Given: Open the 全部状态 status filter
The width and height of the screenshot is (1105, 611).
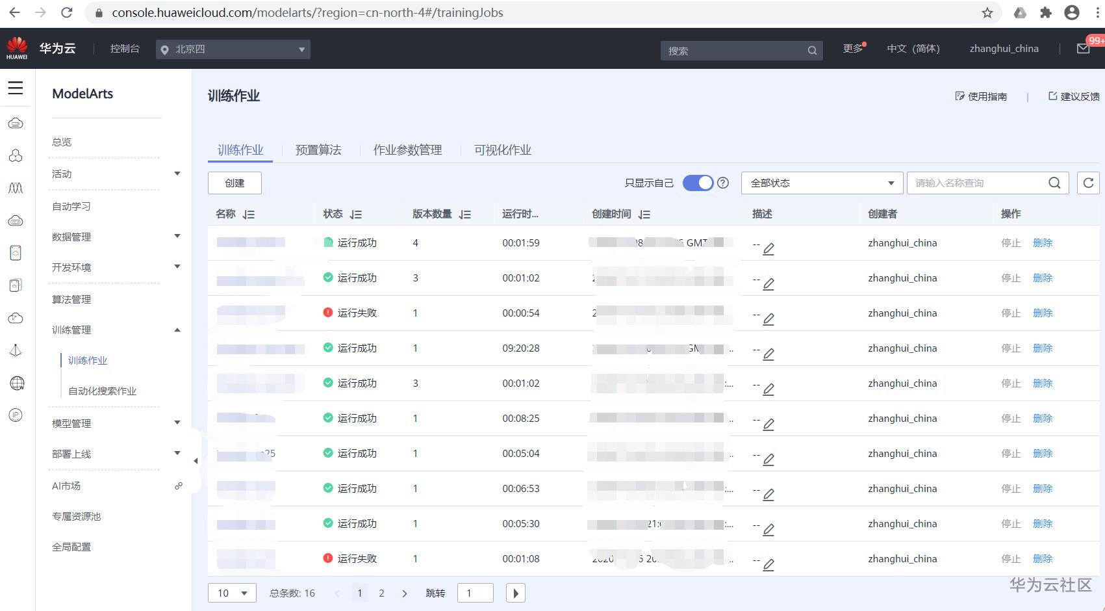Looking at the screenshot, I should tap(822, 183).
